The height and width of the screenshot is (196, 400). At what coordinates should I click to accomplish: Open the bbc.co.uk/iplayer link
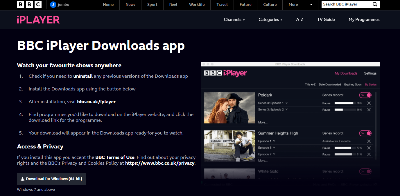96,102
